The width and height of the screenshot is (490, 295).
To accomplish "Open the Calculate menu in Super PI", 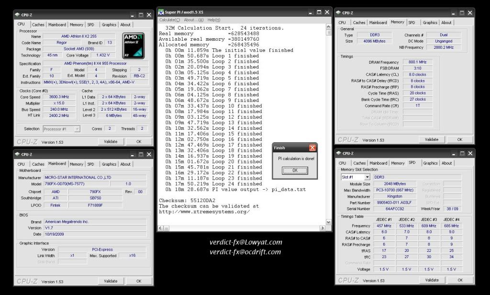I will pos(169,20).
